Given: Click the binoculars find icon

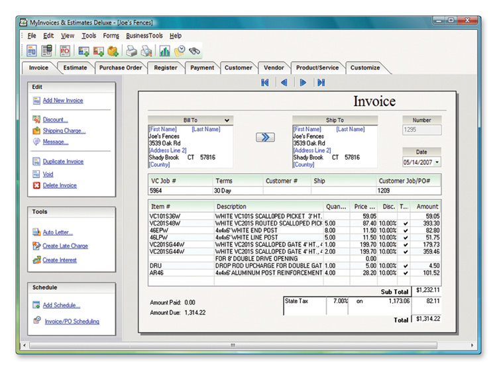Looking at the screenshot, I should click(194, 51).
